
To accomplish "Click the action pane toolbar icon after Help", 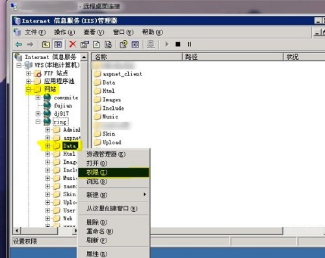I will tap(135, 44).
